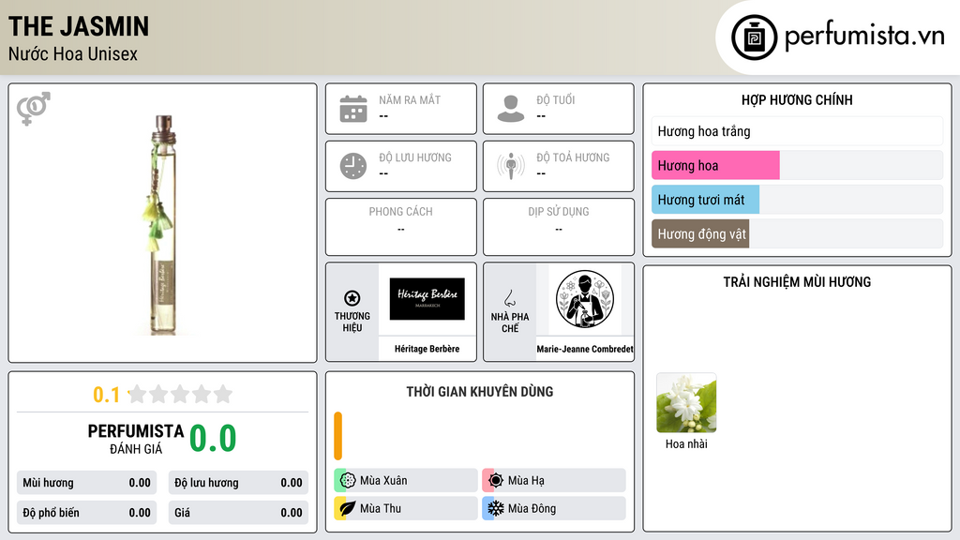The height and width of the screenshot is (540, 960).
Task: Click the green 0.0 Perfumista score
Action: (213, 439)
